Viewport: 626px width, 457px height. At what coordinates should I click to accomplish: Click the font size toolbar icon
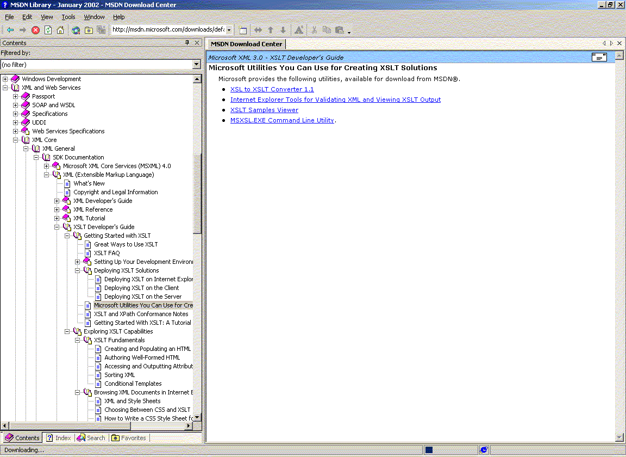[299, 29]
